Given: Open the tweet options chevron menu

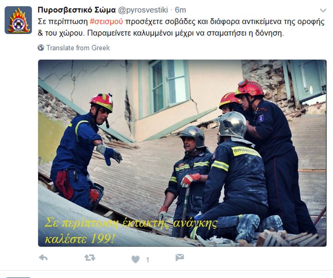Looking at the screenshot, I should pyautogui.click(x=323, y=10).
